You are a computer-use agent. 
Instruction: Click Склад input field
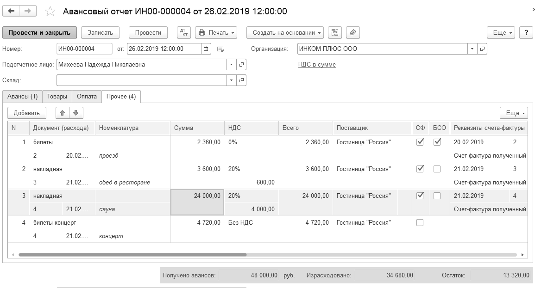142,80
